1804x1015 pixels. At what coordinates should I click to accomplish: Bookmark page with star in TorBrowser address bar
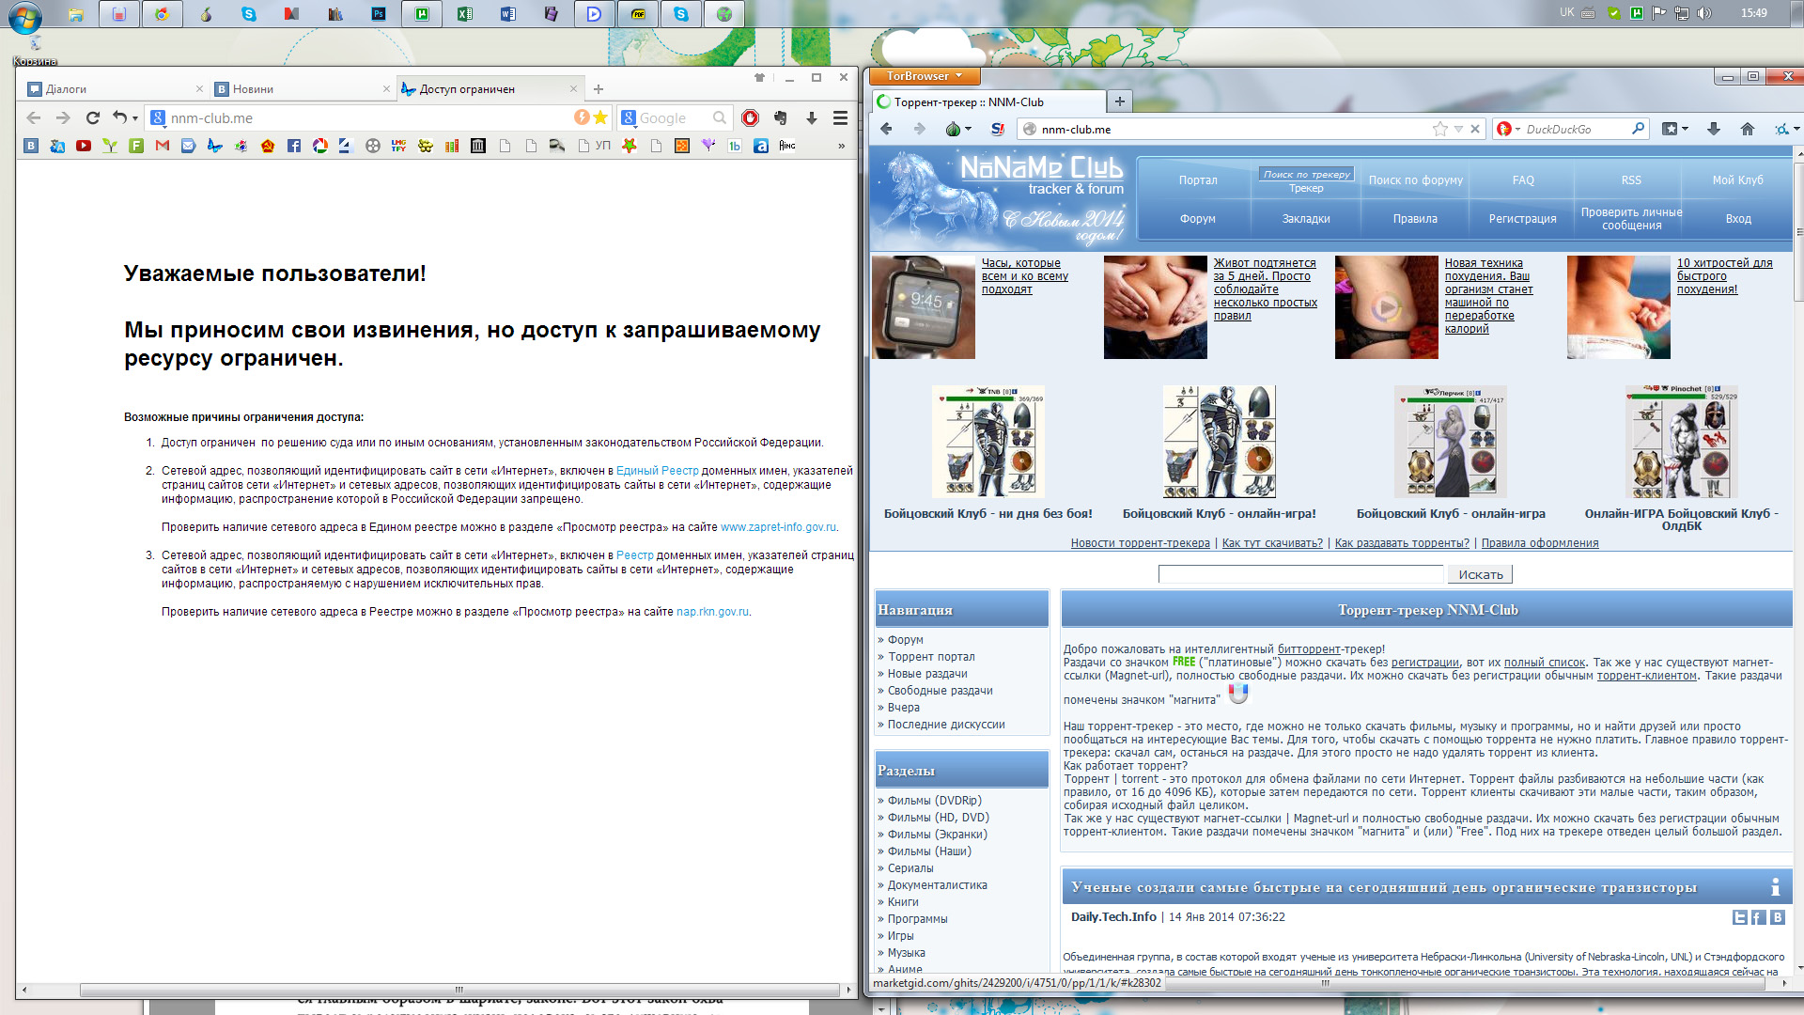(x=1440, y=130)
